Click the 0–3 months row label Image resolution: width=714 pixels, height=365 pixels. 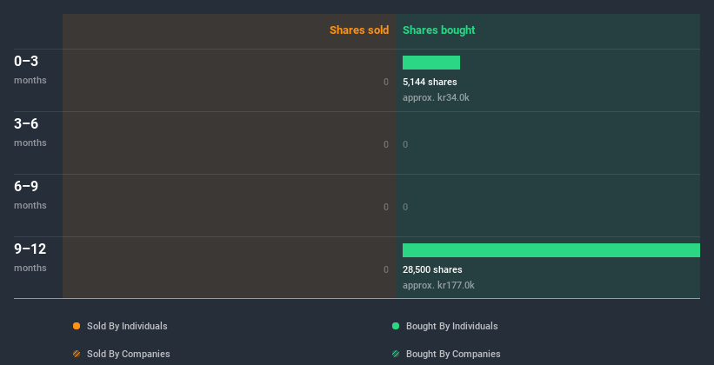coord(30,70)
